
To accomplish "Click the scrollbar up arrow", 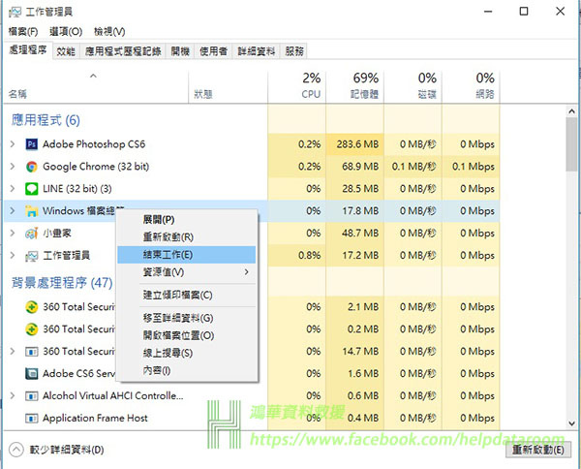I will (571, 111).
